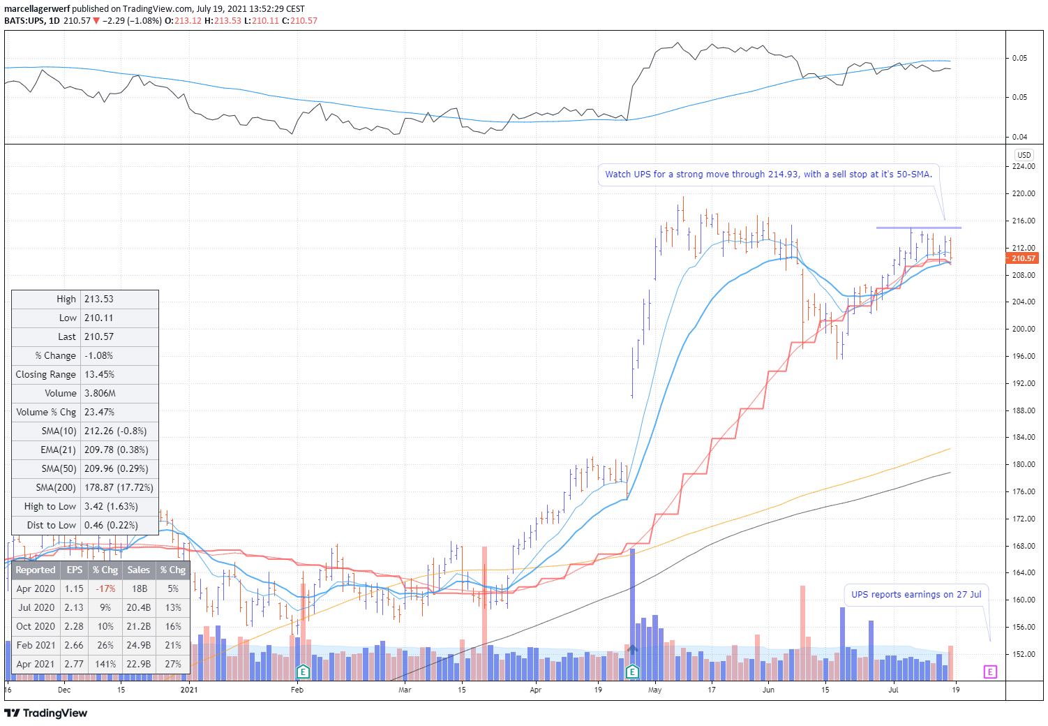Click the SMA(200) value 178.87 (17.72%)
This screenshot has width=1048, height=726.
pyautogui.click(x=119, y=487)
